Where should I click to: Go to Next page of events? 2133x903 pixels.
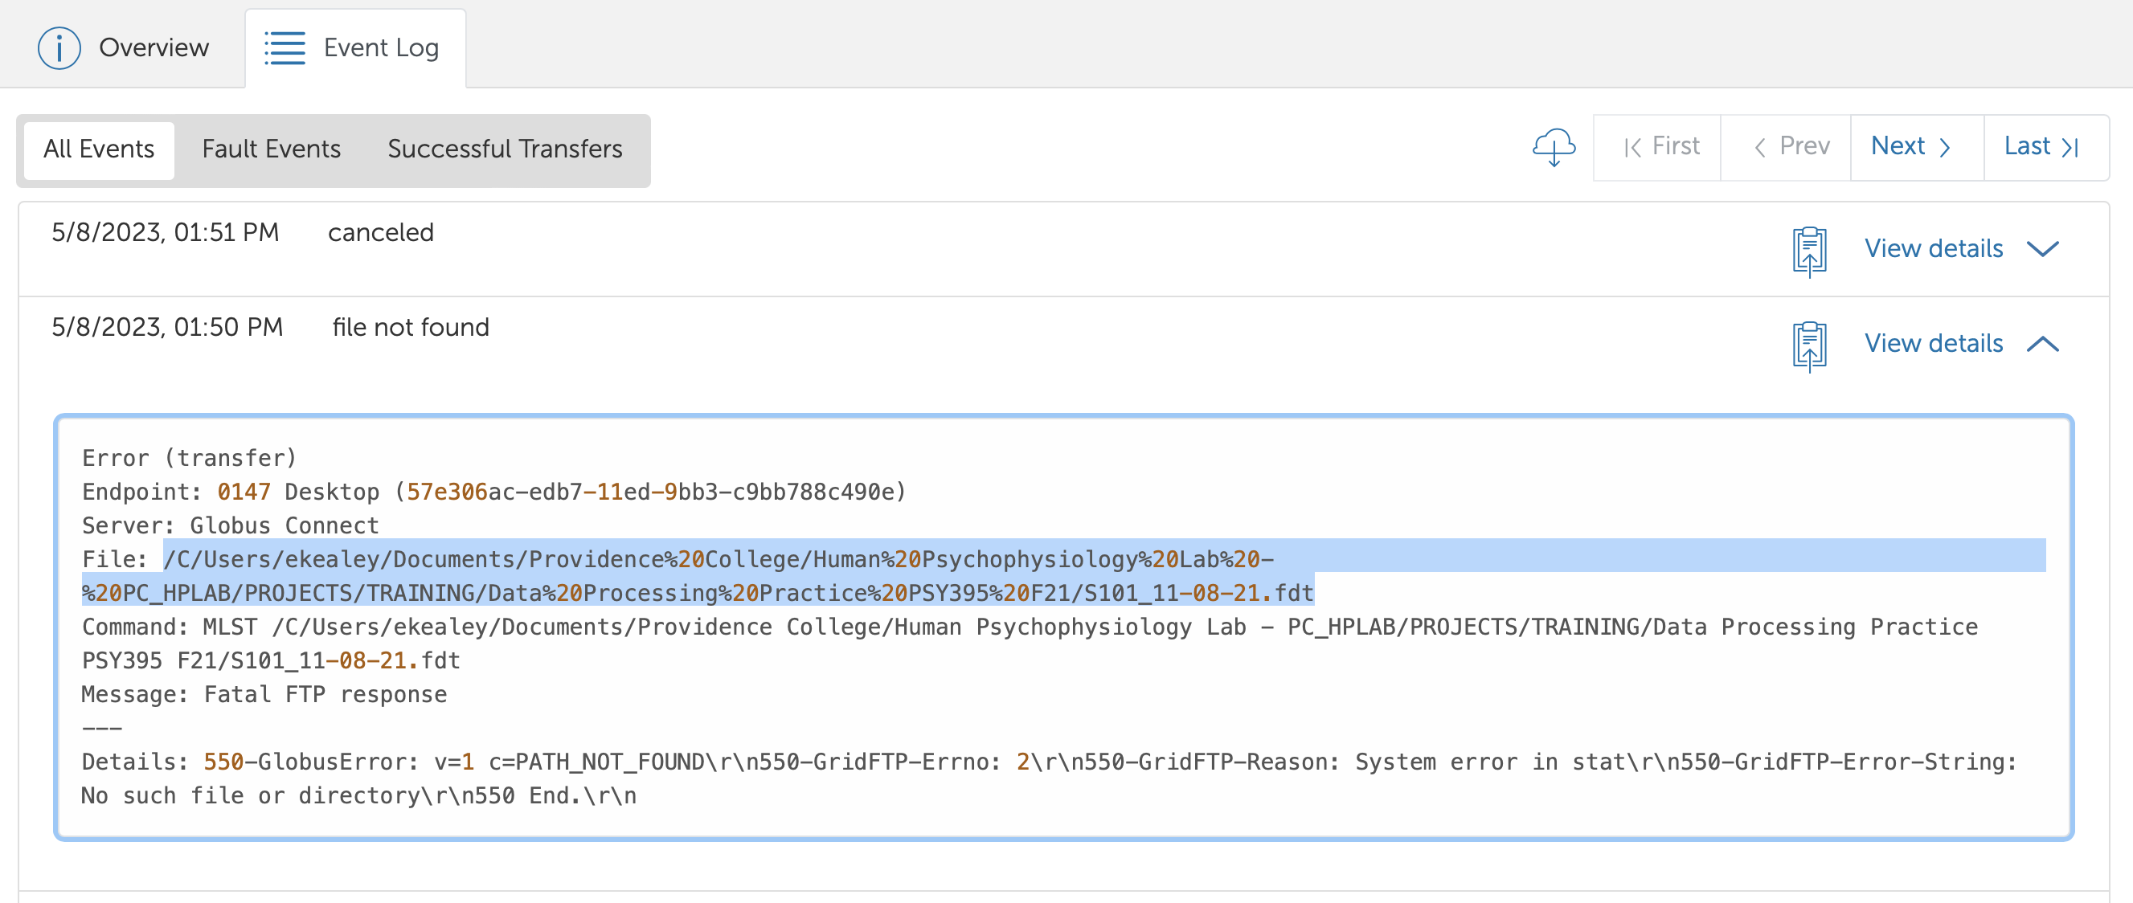[1917, 147]
